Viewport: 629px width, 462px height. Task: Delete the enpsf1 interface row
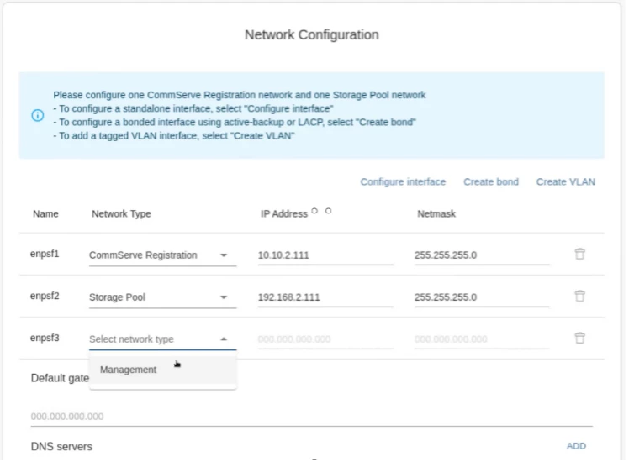click(x=579, y=254)
